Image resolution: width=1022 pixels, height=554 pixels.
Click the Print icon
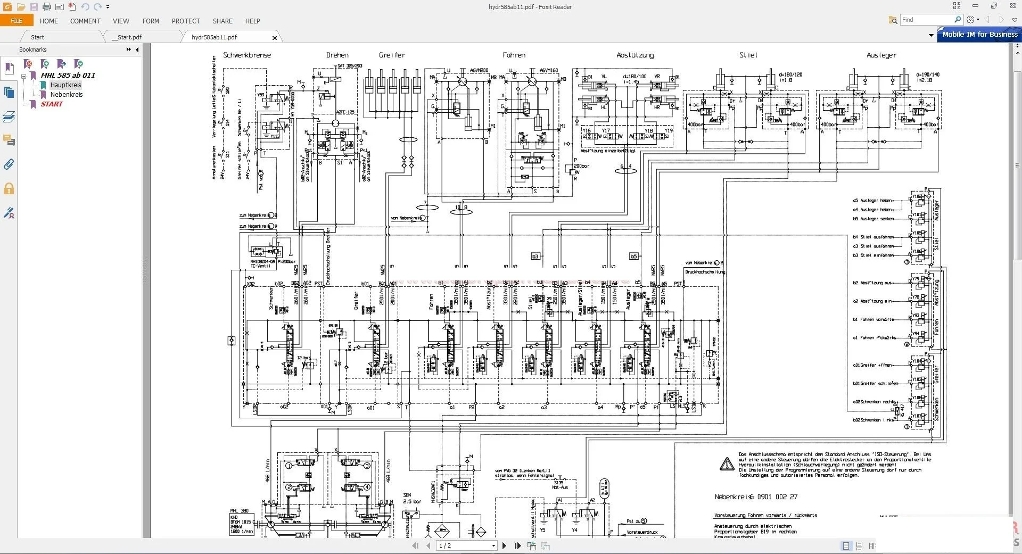pos(46,7)
